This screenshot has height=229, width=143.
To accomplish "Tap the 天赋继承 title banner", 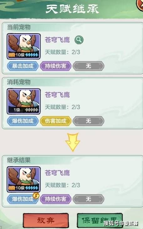I will 72,9.
